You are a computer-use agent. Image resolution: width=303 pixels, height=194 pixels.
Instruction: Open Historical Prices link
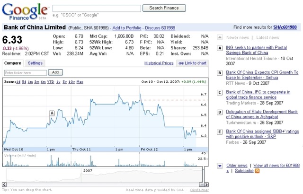[159, 63]
